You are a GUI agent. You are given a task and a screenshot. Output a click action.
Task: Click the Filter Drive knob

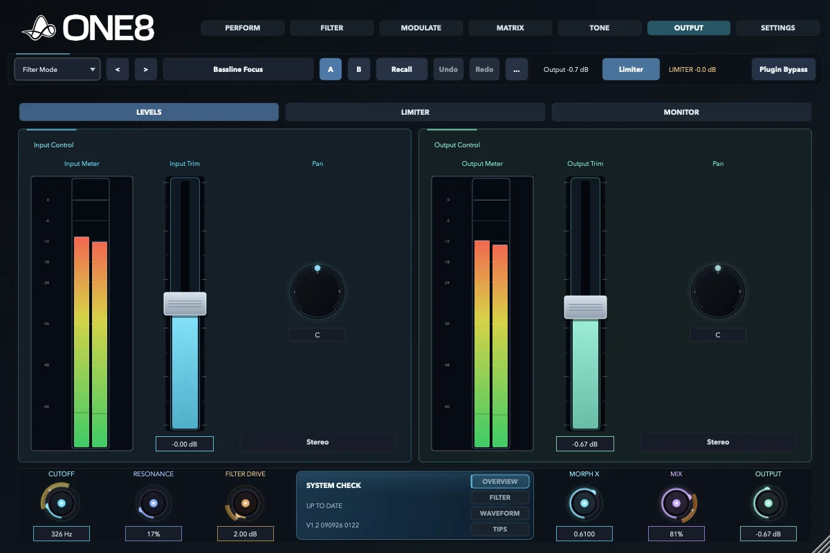(245, 504)
